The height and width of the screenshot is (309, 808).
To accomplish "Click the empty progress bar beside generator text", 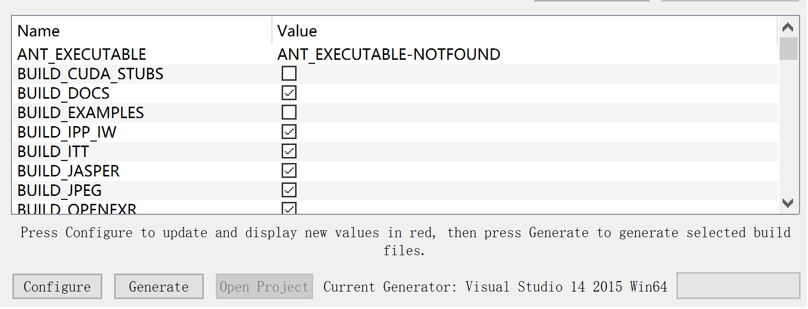I will (x=738, y=286).
